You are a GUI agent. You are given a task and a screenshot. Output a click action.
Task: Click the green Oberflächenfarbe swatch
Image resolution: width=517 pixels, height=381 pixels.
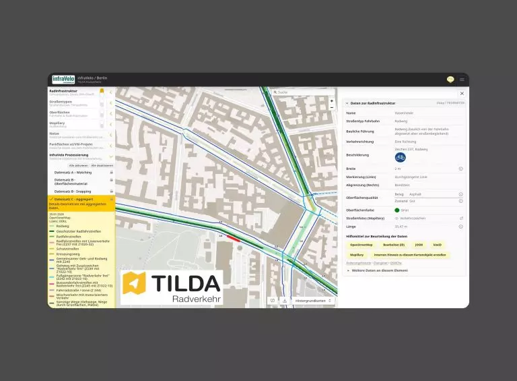(x=397, y=210)
